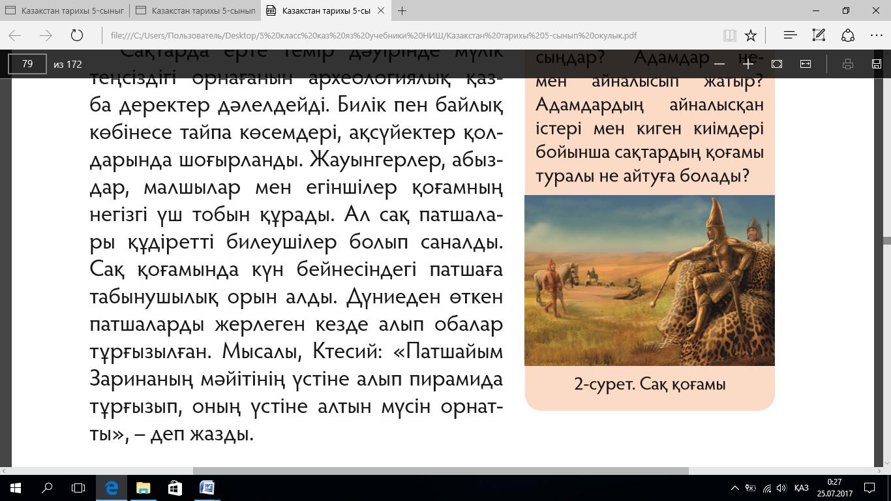
Task: Open the Hub three-line icon
Action: (790, 35)
